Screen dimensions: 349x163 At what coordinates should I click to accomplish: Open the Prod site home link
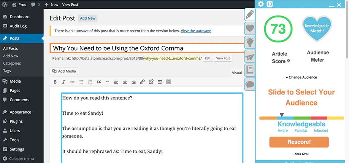point(19,5)
